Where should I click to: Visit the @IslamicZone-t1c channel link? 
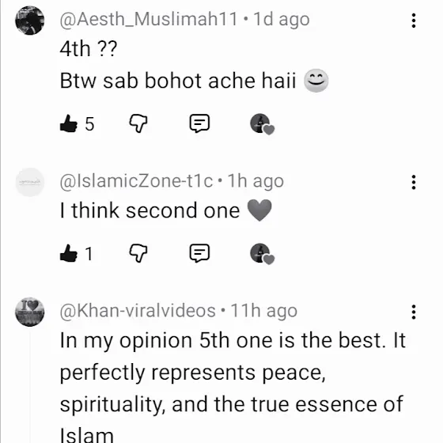(x=136, y=181)
